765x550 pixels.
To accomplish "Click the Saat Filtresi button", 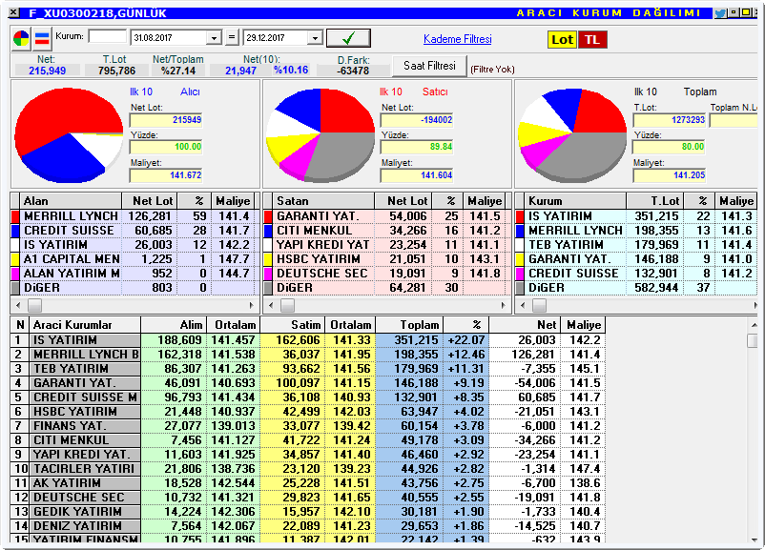I will [429, 66].
